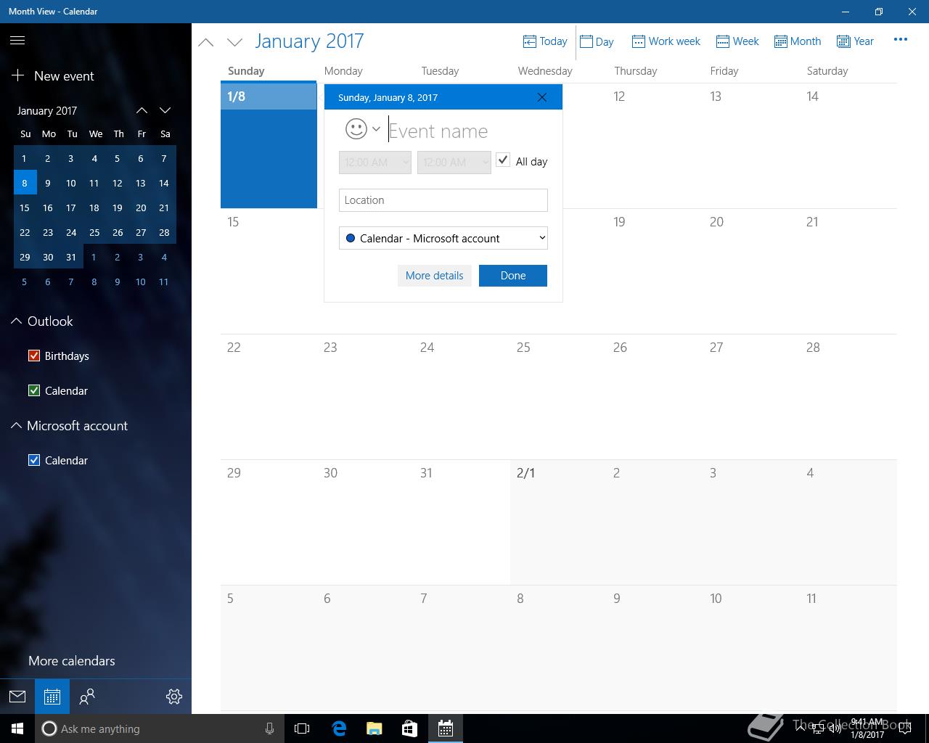Screen dimensions: 929x743
Task: Open the hamburger navigation menu
Action: (x=17, y=41)
